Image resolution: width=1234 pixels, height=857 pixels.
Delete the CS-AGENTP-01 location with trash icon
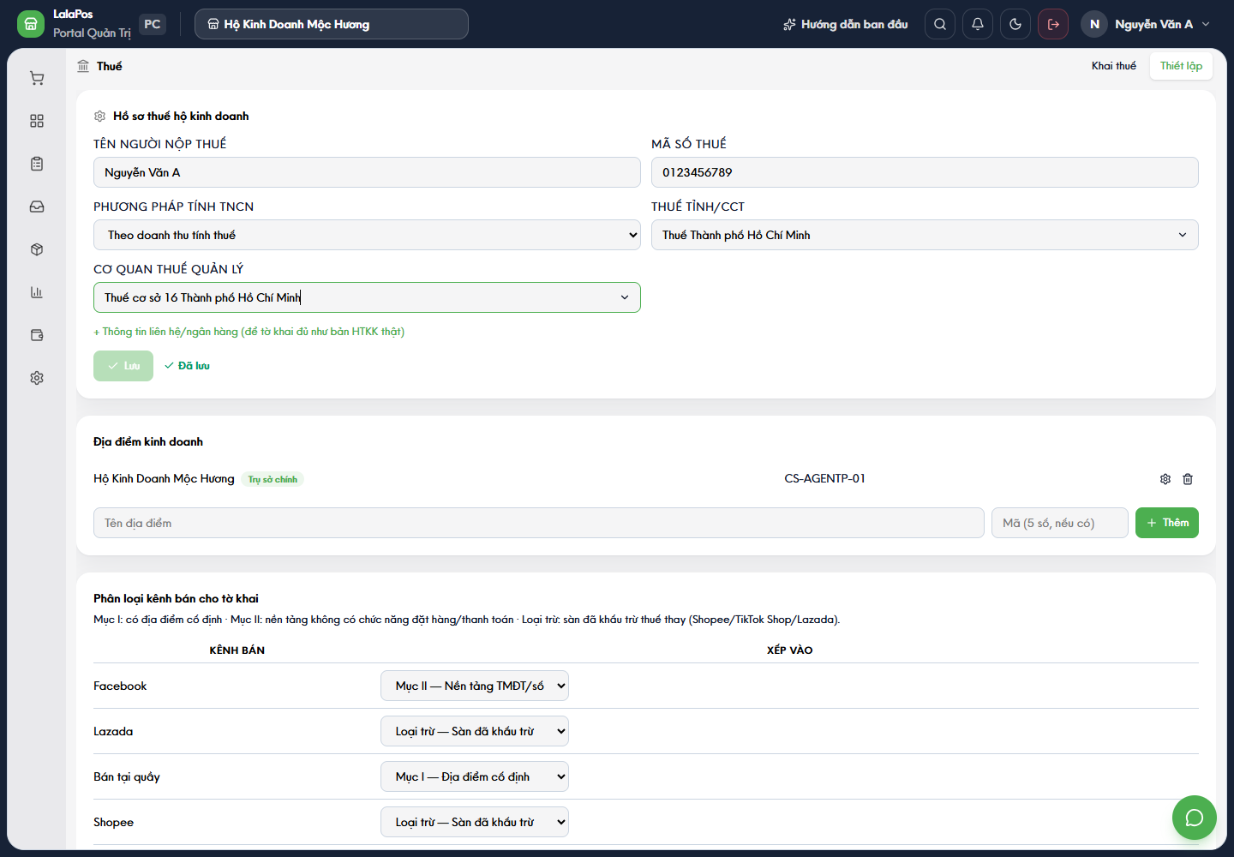click(x=1188, y=479)
